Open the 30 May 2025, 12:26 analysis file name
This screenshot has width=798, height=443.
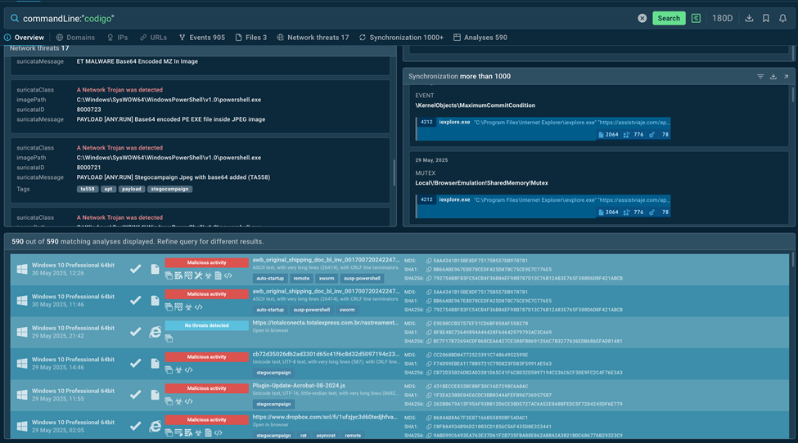tap(326, 260)
